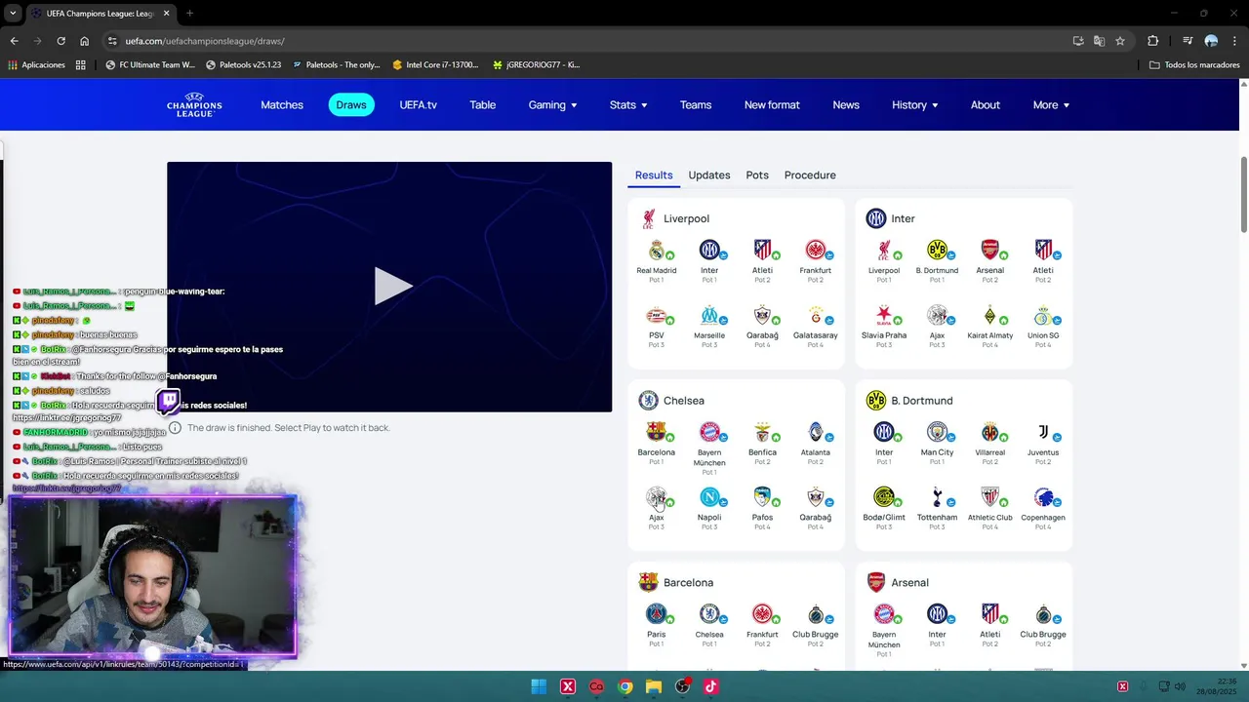Open File Explorer from taskbar
Screen dimensions: 1249x702
coord(654,686)
